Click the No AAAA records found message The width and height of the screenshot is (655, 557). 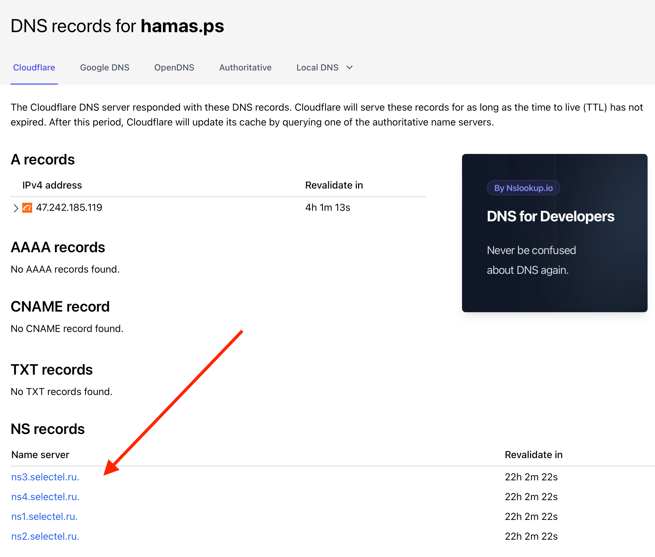coord(65,269)
